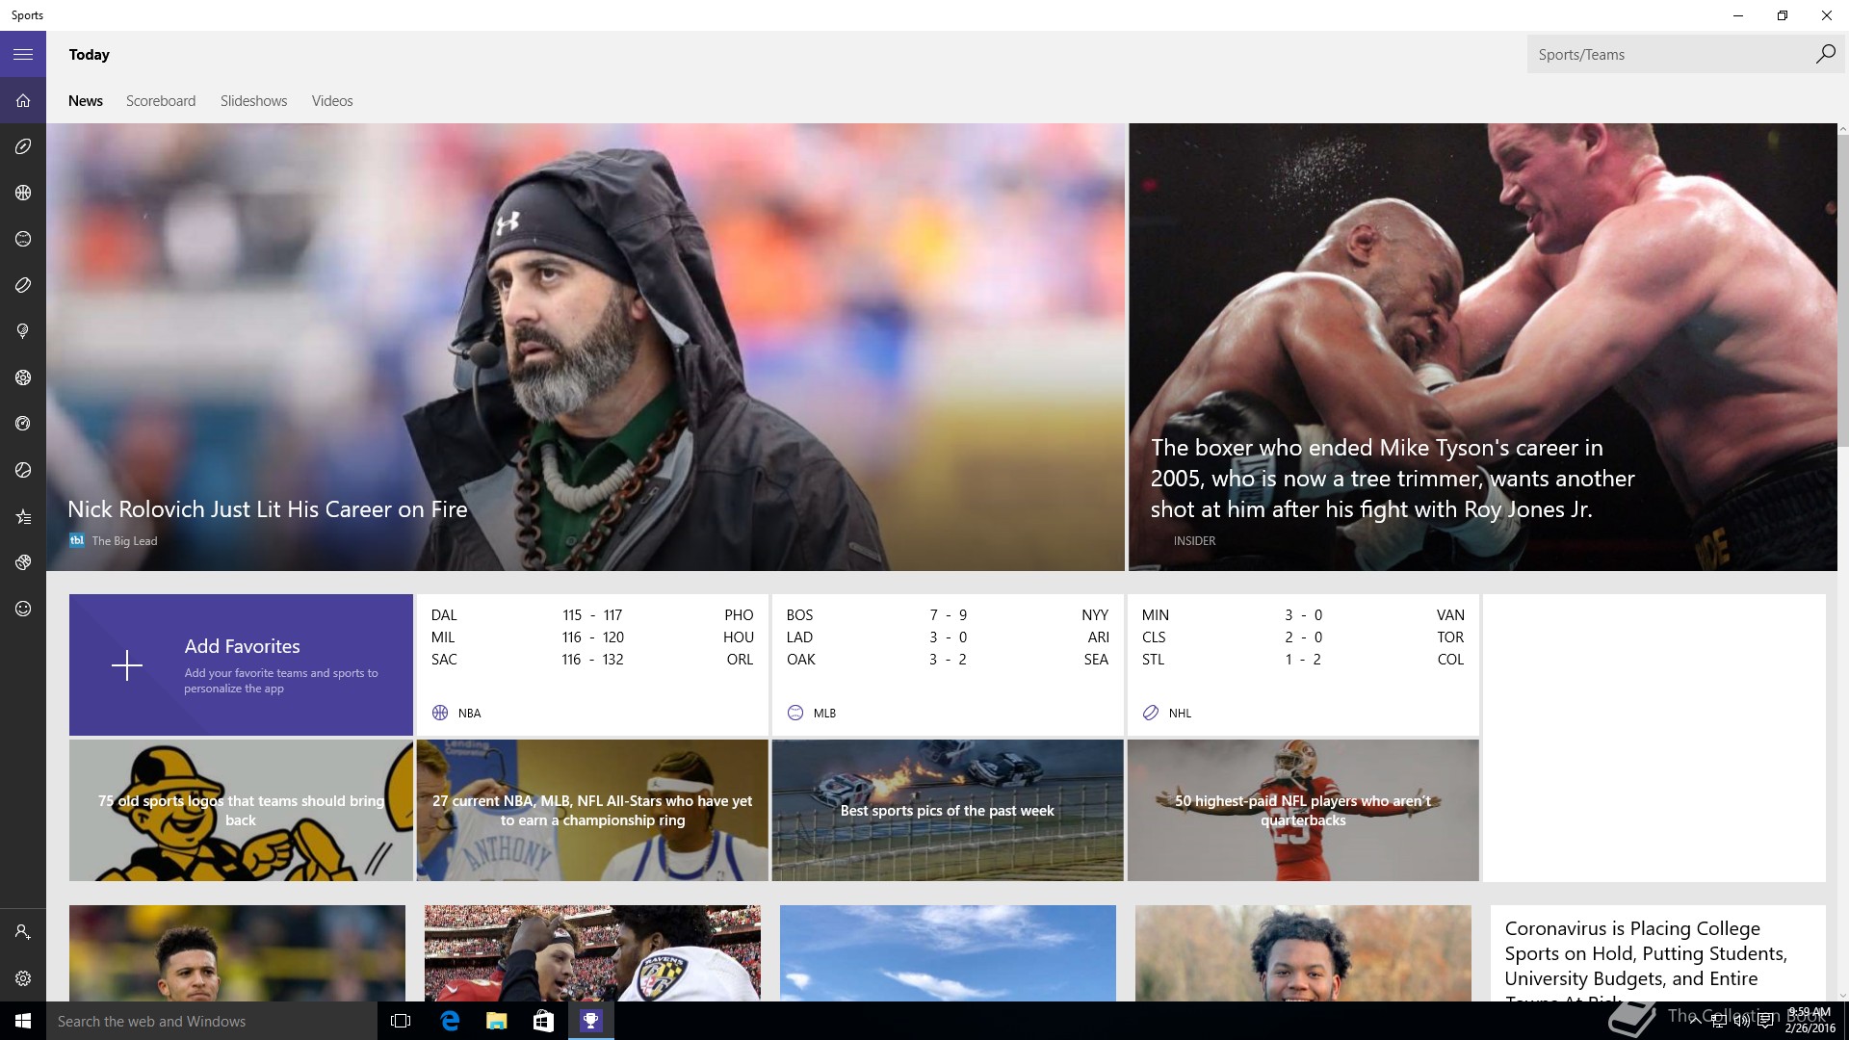Open the golf section icon in sidebar
Screen dimensions: 1849x1040
pyautogui.click(x=23, y=331)
